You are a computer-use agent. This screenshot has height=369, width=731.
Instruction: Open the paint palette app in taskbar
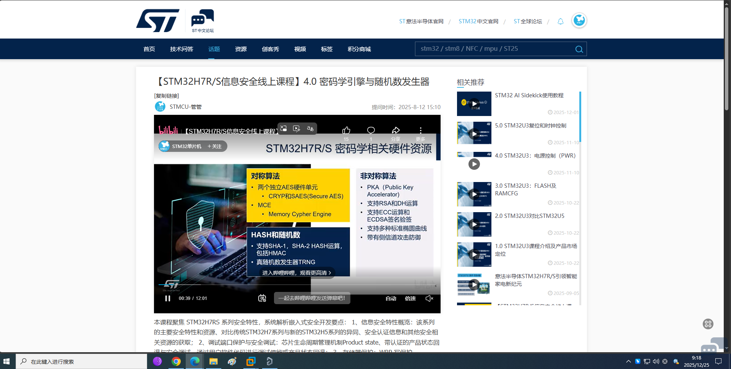pyautogui.click(x=232, y=361)
